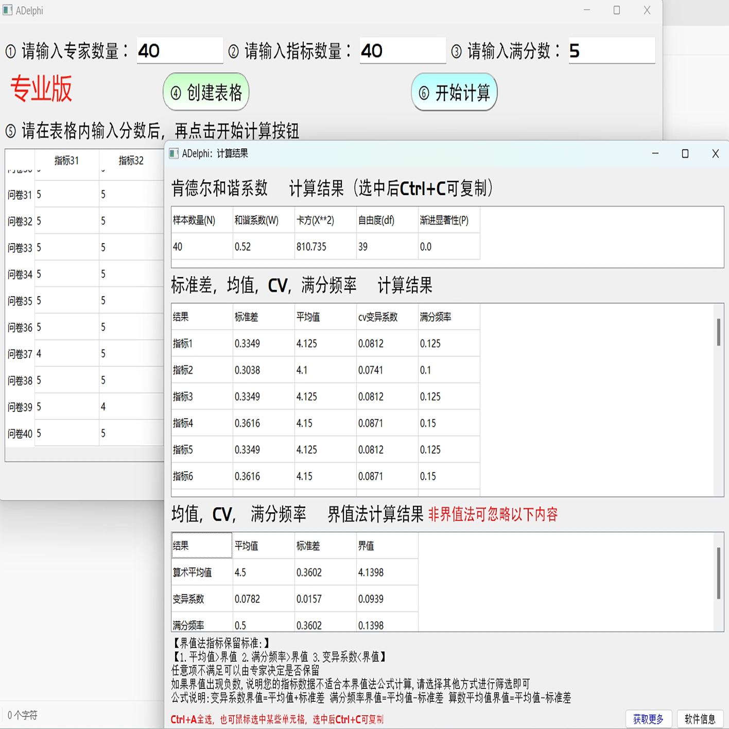Click the 渐进显著性(P) header cell
This screenshot has width=729, height=729.
(x=449, y=220)
